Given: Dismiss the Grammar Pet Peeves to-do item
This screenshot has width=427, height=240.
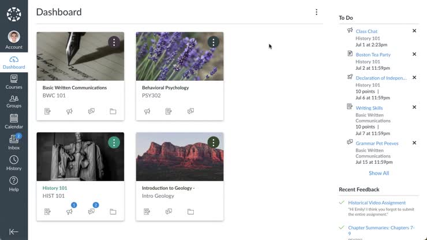Looking at the screenshot, I should pos(414,142).
